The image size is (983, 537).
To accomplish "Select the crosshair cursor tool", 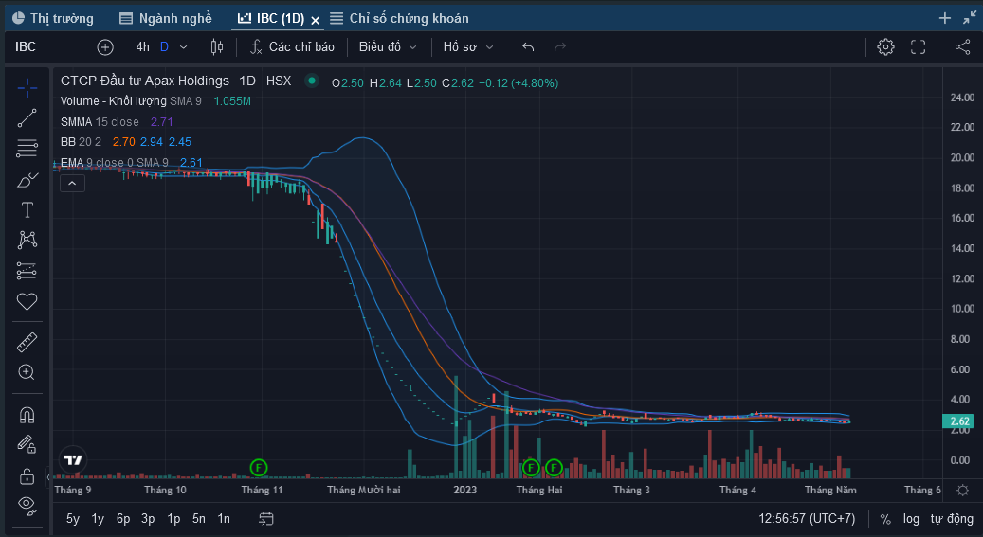I will tap(27, 88).
